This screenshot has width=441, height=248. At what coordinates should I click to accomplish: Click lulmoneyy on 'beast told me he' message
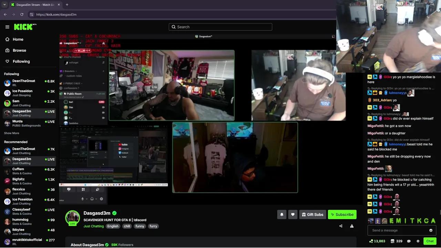point(397,144)
